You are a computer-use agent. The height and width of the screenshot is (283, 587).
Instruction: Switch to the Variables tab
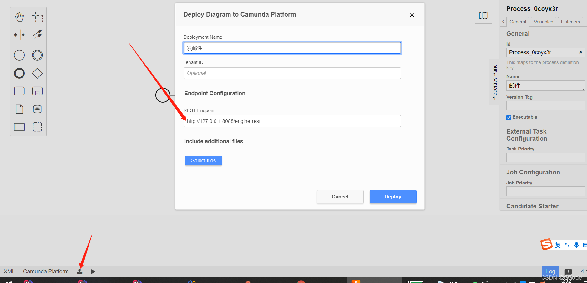[x=544, y=22]
